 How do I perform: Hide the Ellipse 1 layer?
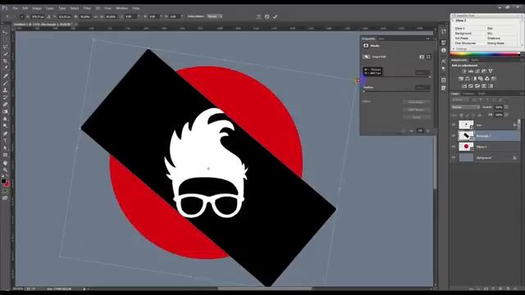pos(454,147)
